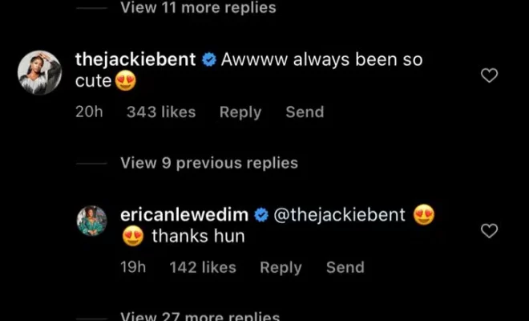
Task: Open ericanlewedim username link
Action: [184, 215]
